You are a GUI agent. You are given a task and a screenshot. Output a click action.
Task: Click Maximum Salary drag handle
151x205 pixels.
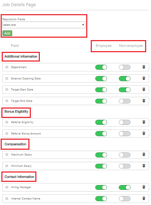point(7,155)
